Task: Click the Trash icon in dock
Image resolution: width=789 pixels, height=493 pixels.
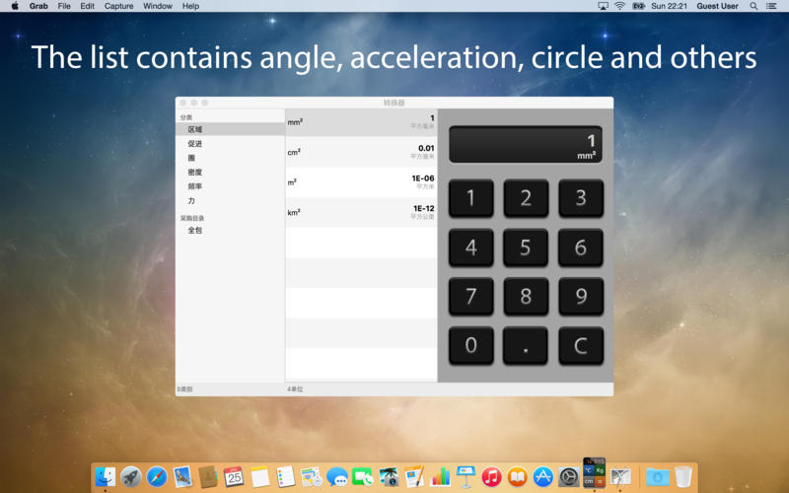Action: 682,477
